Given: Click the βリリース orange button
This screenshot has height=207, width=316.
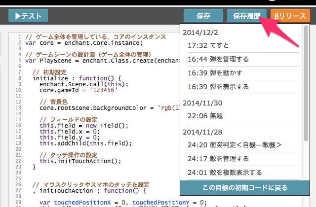Looking at the screenshot, I should point(290,16).
